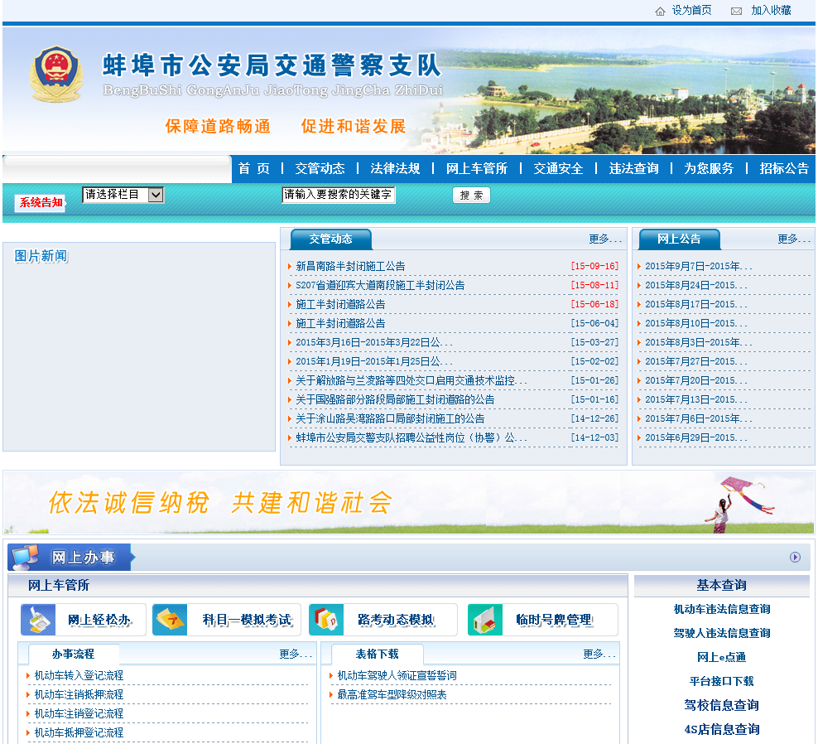Open 机动车注销抵押流程
This screenshot has height=744, width=818.
[79, 695]
